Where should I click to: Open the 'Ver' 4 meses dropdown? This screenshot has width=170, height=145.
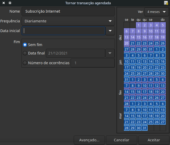point(157,12)
